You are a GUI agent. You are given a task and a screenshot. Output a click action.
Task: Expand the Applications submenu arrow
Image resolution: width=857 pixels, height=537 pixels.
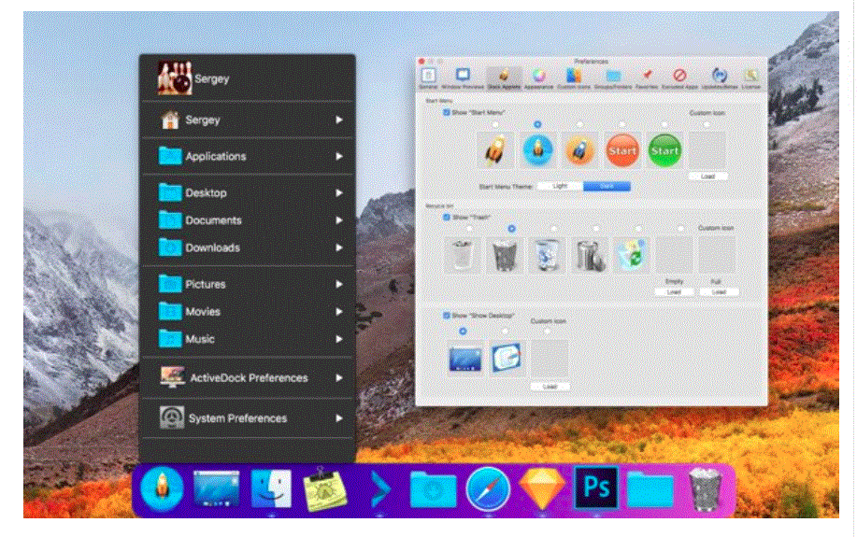339,156
